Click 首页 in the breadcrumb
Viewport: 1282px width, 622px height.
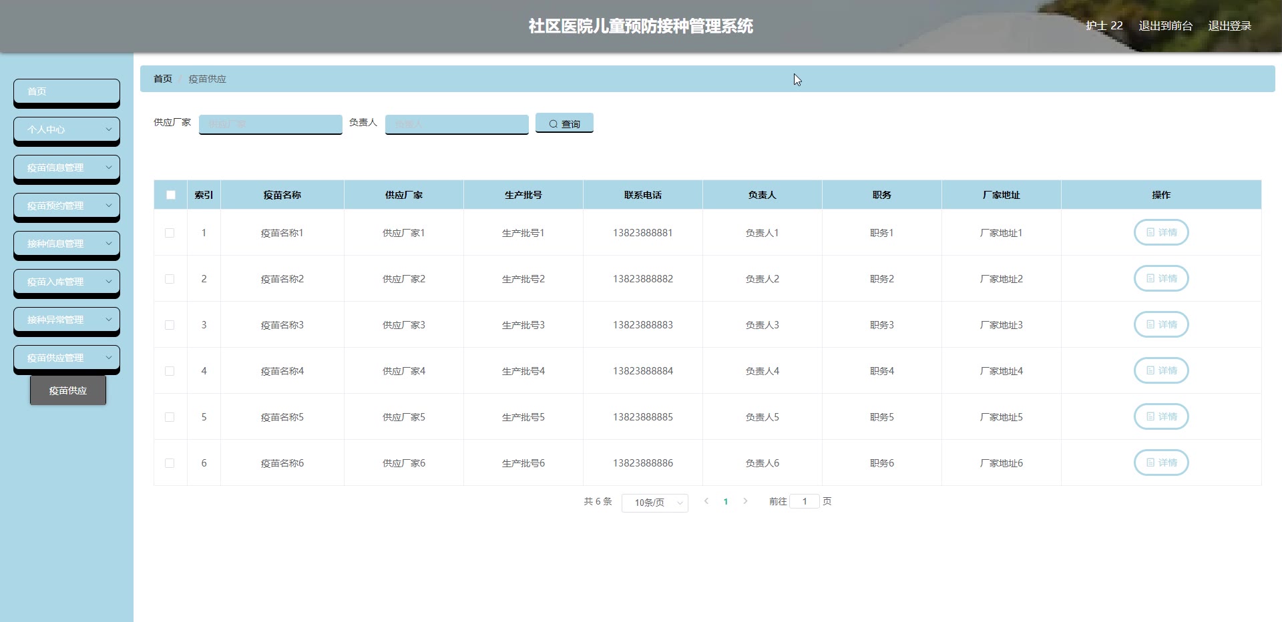point(163,79)
